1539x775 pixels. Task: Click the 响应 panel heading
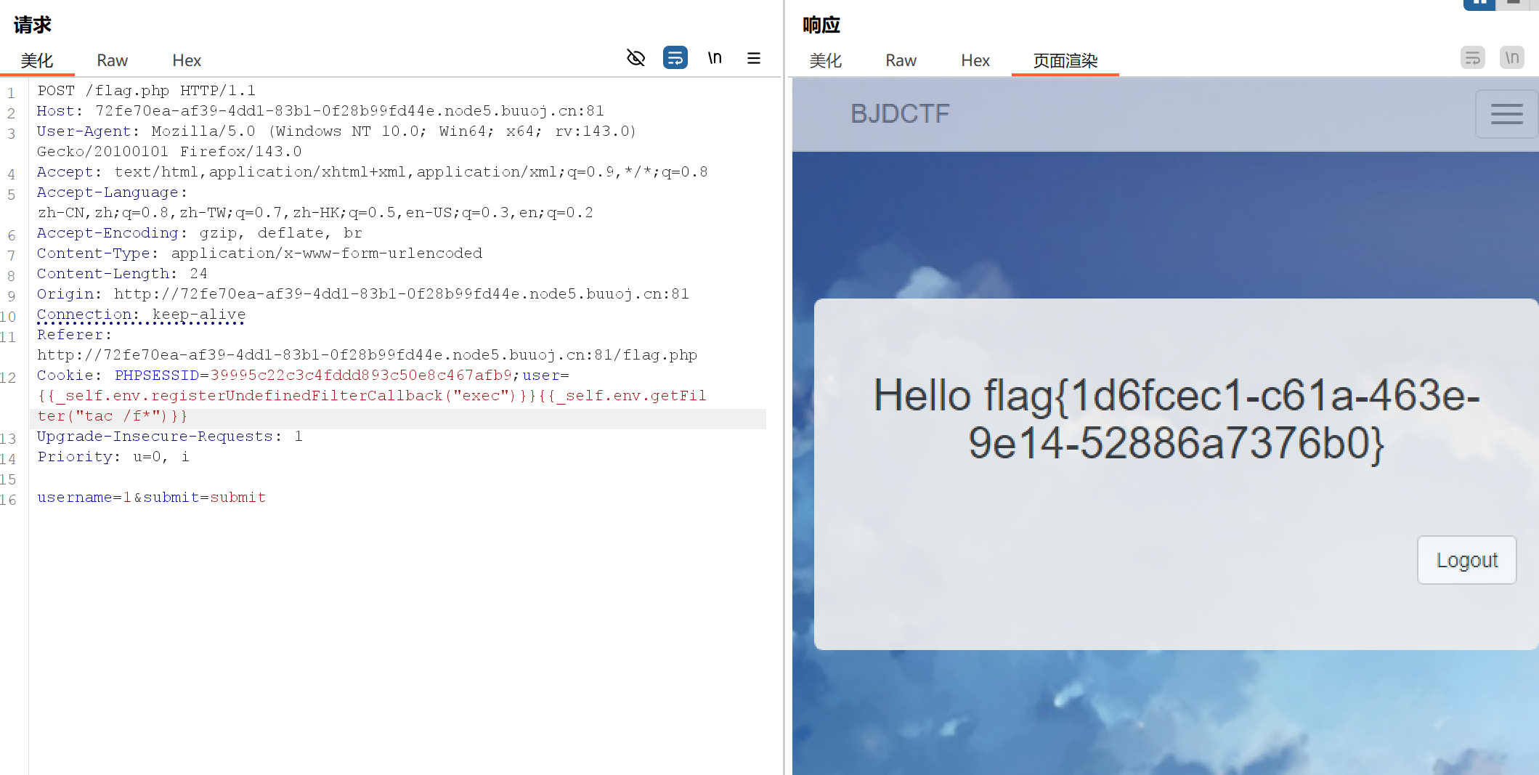821,25
